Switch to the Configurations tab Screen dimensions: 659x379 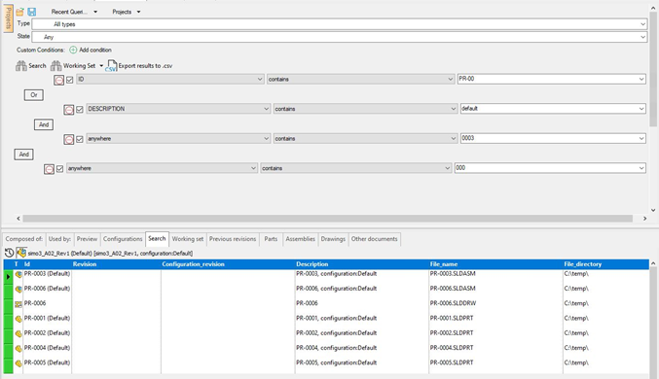click(123, 239)
